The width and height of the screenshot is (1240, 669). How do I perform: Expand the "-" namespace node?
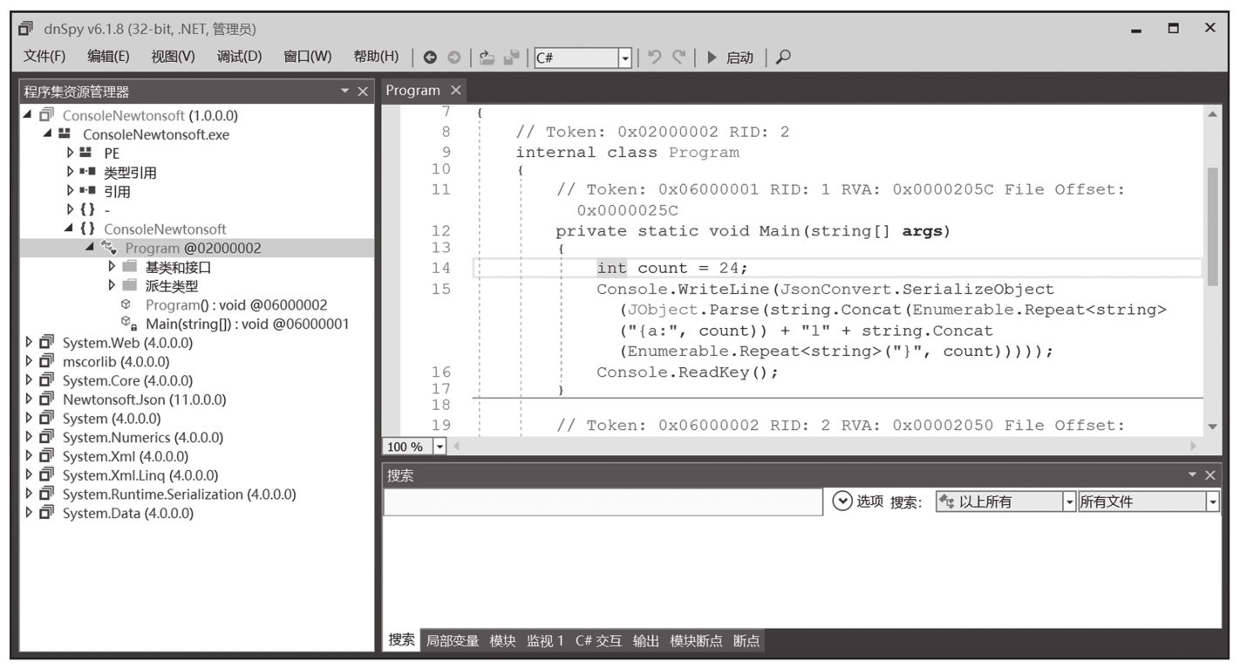[x=70, y=209]
